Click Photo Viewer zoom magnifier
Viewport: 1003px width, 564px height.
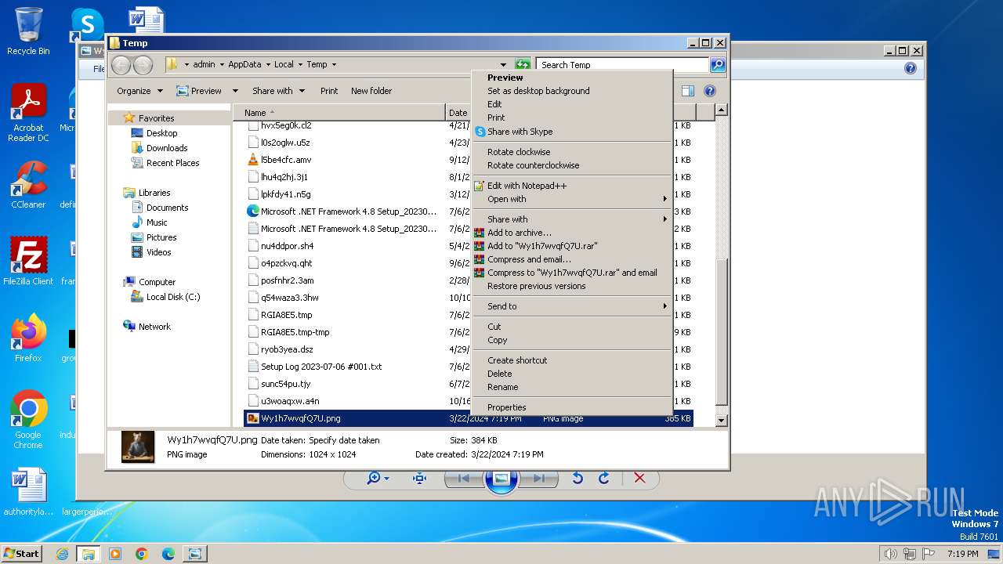point(378,478)
